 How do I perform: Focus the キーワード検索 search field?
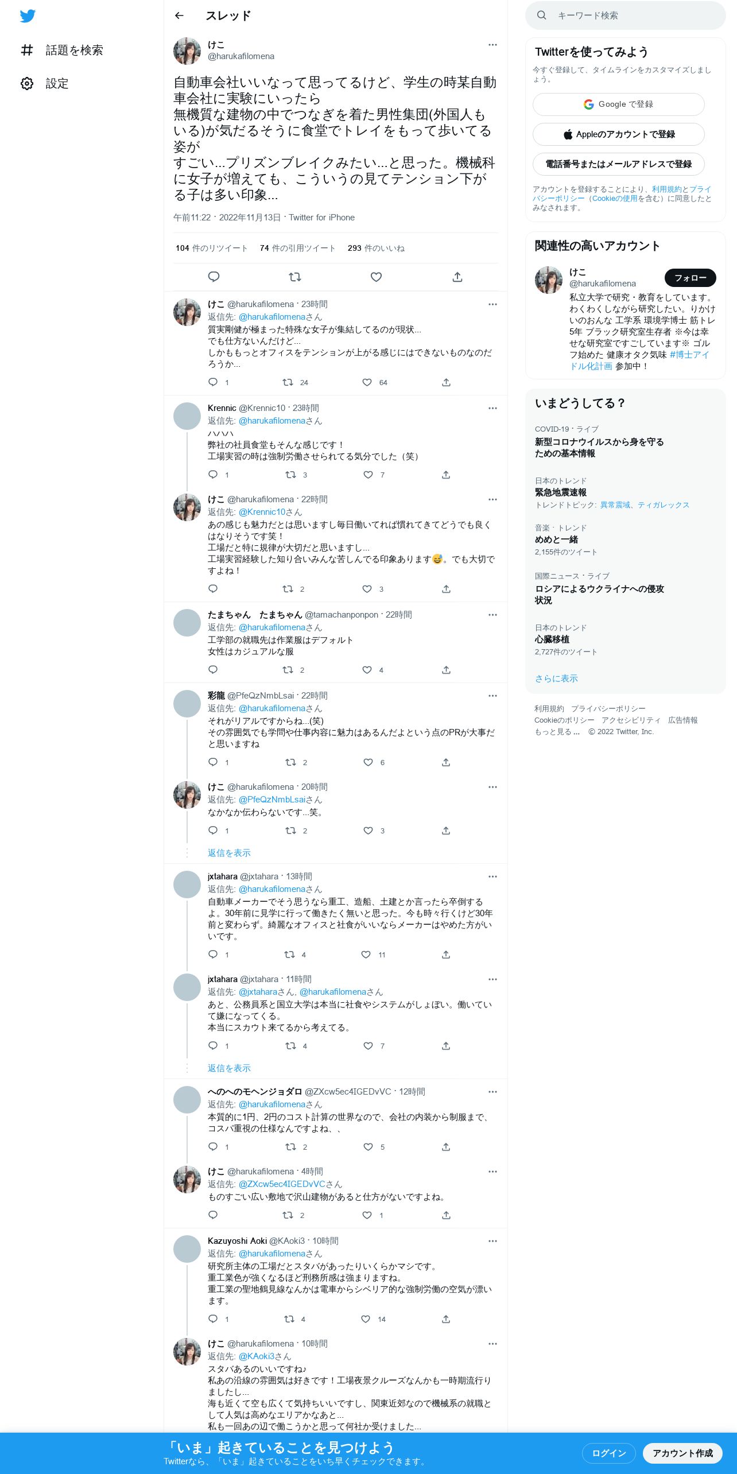(626, 15)
